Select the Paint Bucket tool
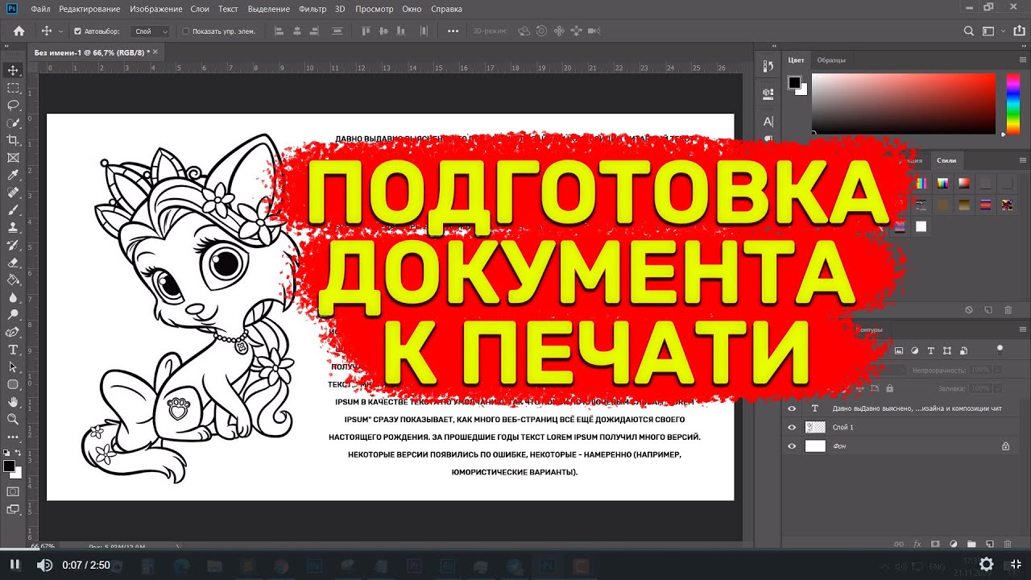Viewport: 1031px width, 580px height. pos(13,280)
